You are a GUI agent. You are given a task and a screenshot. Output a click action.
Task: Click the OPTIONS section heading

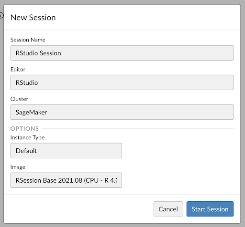tap(24, 128)
